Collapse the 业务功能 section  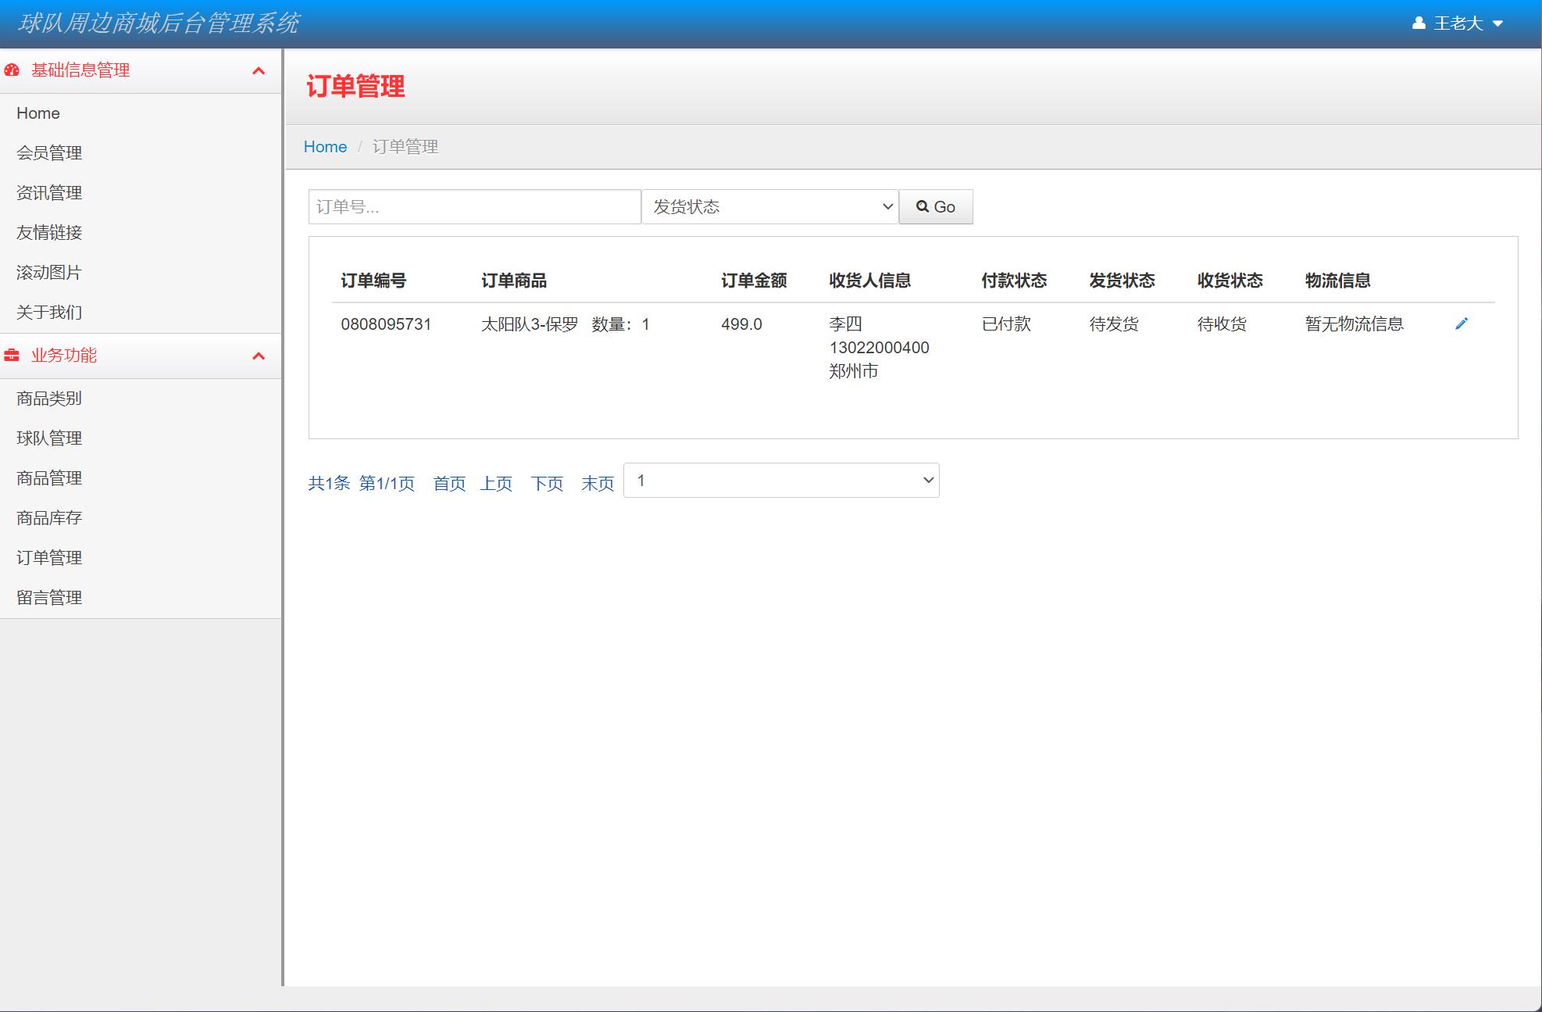[259, 356]
